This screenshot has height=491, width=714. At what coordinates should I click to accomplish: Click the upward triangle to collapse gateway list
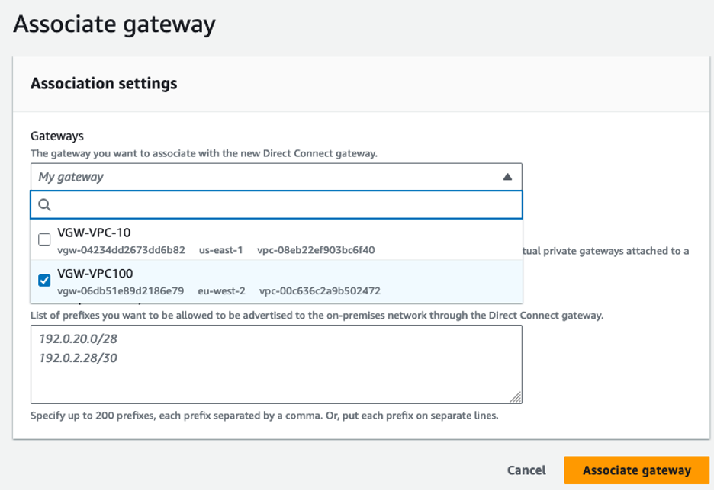point(507,177)
